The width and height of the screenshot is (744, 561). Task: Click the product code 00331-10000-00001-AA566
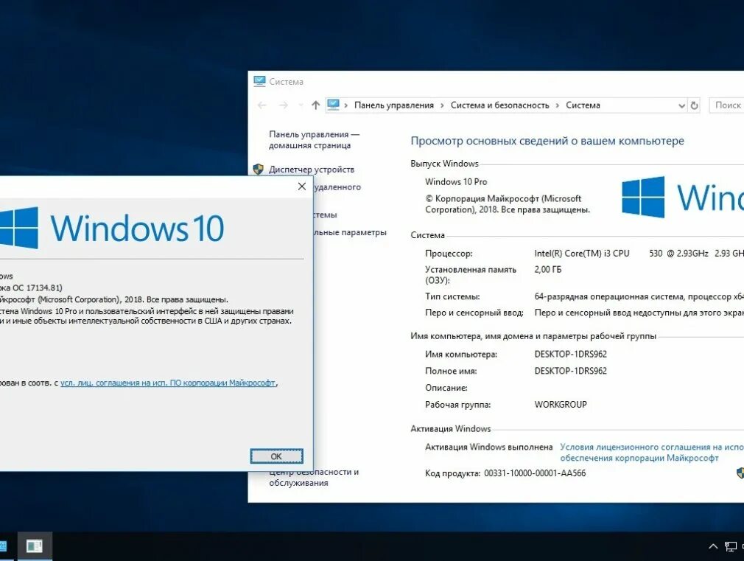pos(535,473)
